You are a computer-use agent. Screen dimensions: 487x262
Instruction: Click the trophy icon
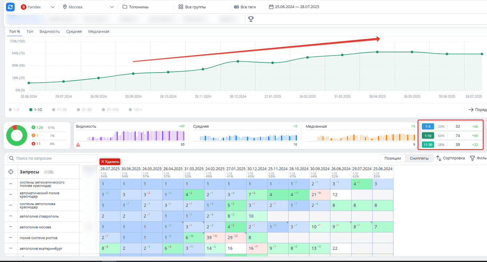251,19
